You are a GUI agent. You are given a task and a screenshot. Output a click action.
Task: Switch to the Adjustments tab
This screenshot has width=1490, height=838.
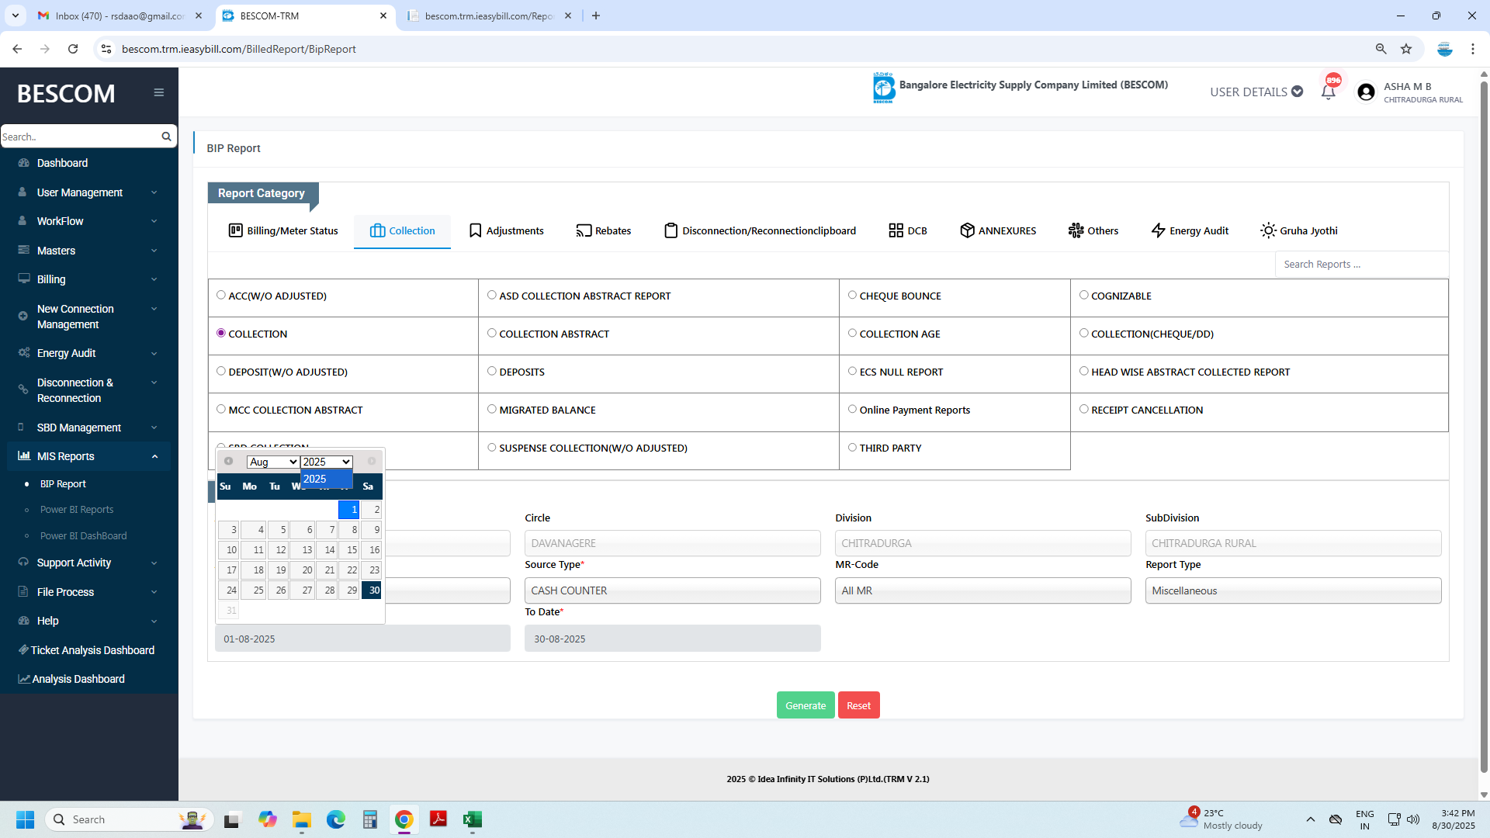tap(506, 230)
